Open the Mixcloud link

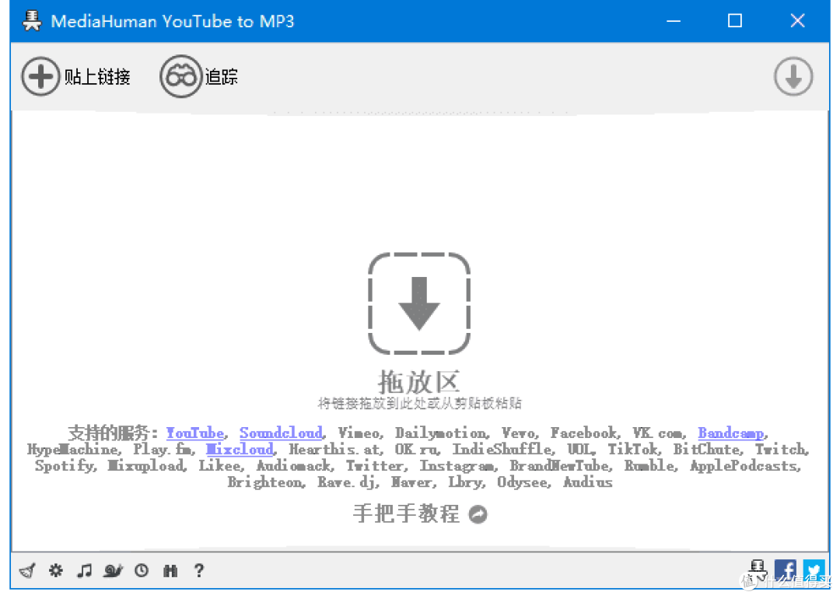pos(240,450)
